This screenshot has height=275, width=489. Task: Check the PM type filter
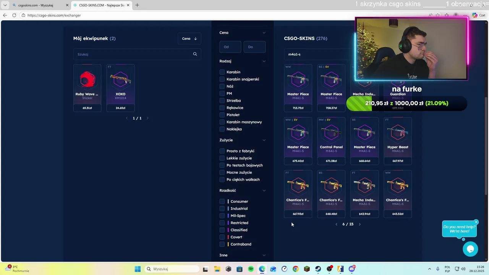[222, 93]
